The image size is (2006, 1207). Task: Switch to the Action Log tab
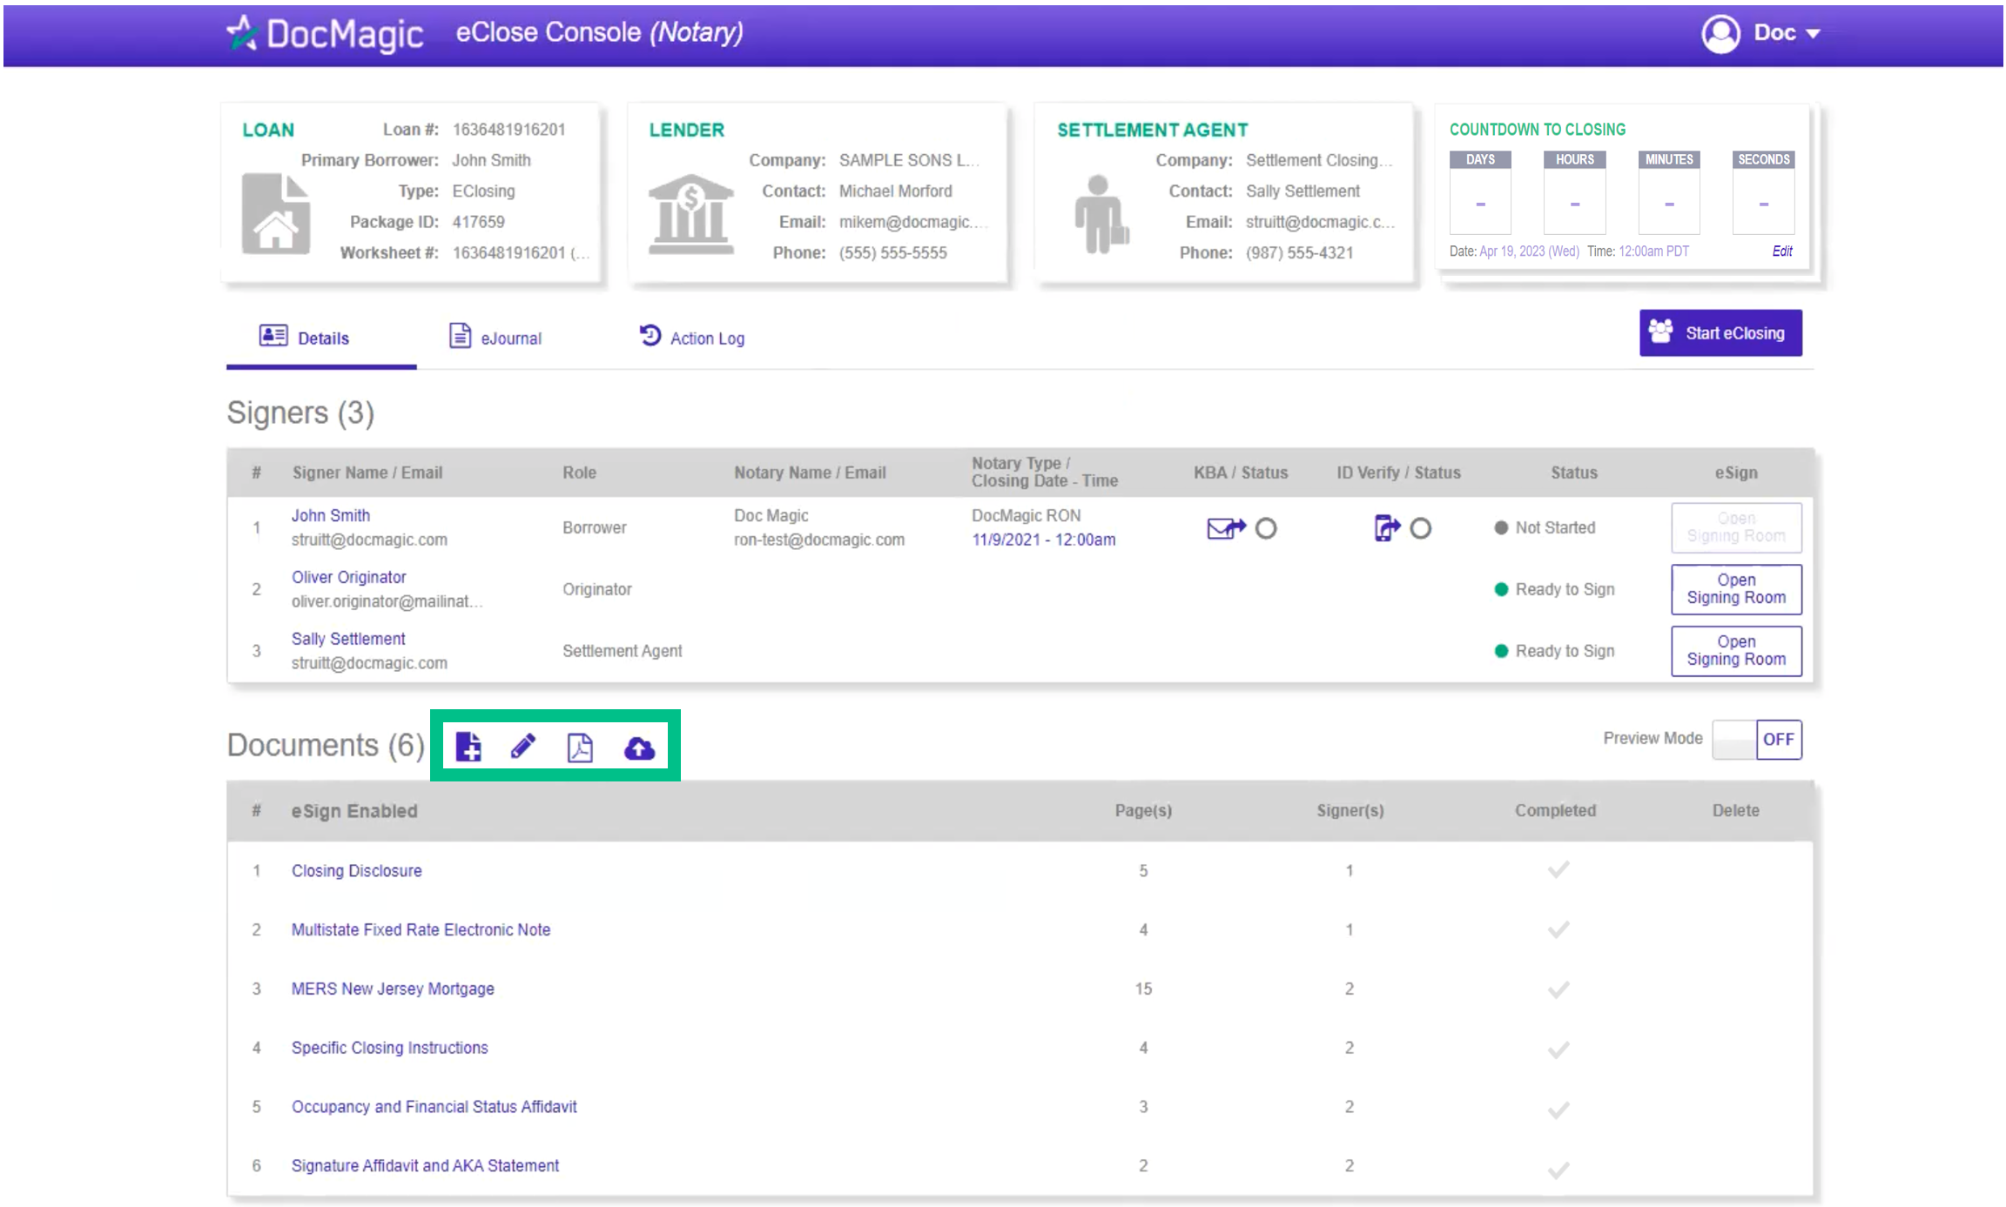click(x=695, y=338)
